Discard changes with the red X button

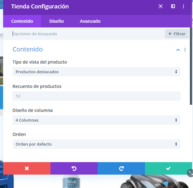[x=27, y=168]
